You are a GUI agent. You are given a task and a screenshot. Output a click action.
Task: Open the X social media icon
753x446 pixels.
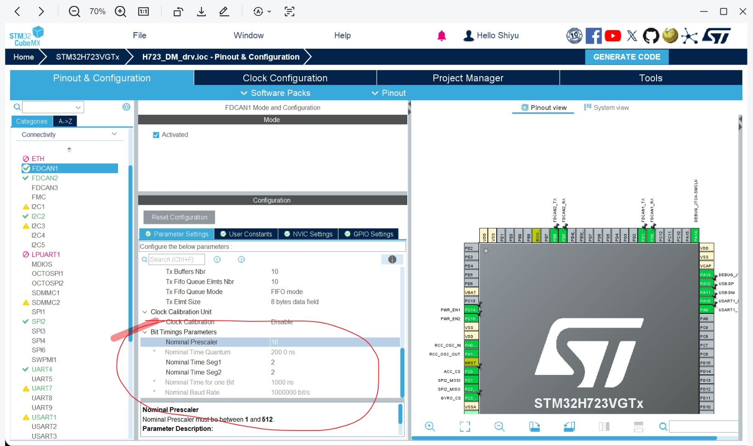632,36
